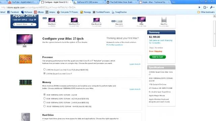This screenshot has width=216, height=121.
Task: Click Learn more in Processor section
Action: [135, 64]
